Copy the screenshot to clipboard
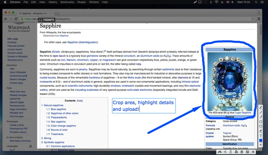The image size is (268, 155). click(242, 152)
